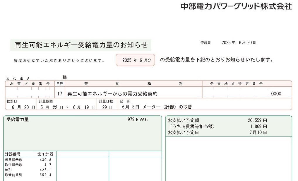The height and width of the screenshot is (181, 298).
Task: Click the installation reading 4.7
Action: point(48,165)
